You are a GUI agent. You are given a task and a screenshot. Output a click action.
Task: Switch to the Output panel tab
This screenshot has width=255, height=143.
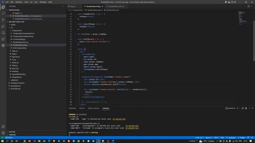tap(82, 108)
